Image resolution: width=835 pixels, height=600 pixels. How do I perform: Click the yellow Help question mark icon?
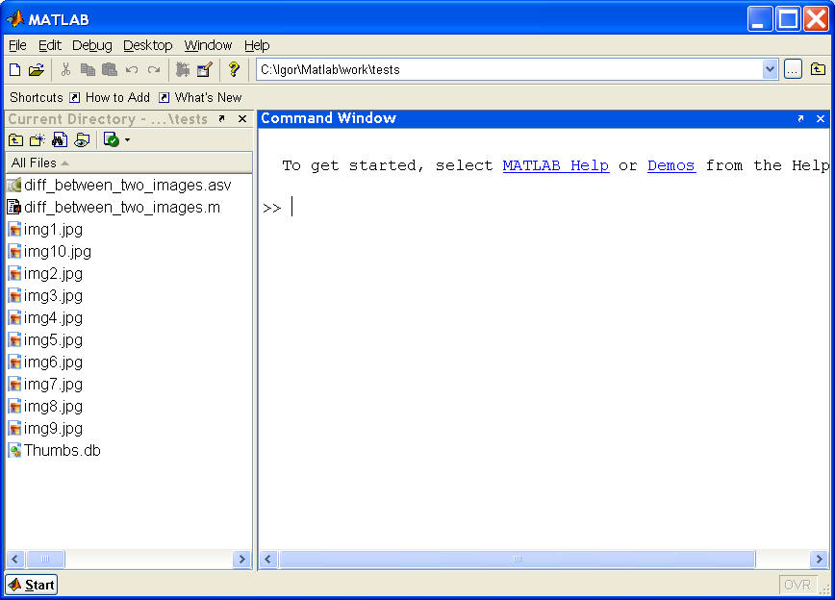pyautogui.click(x=234, y=70)
